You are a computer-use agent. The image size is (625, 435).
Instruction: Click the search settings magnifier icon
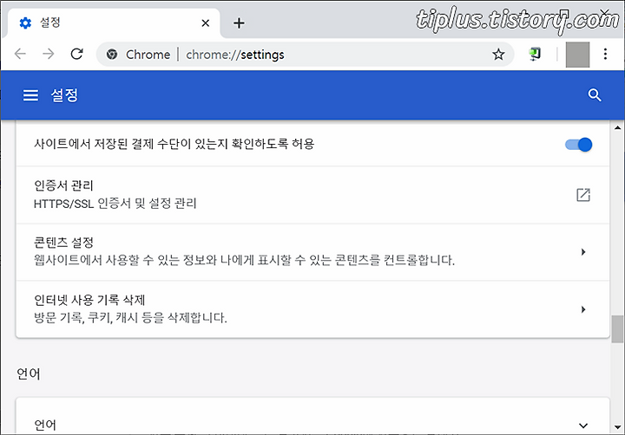[x=595, y=95]
